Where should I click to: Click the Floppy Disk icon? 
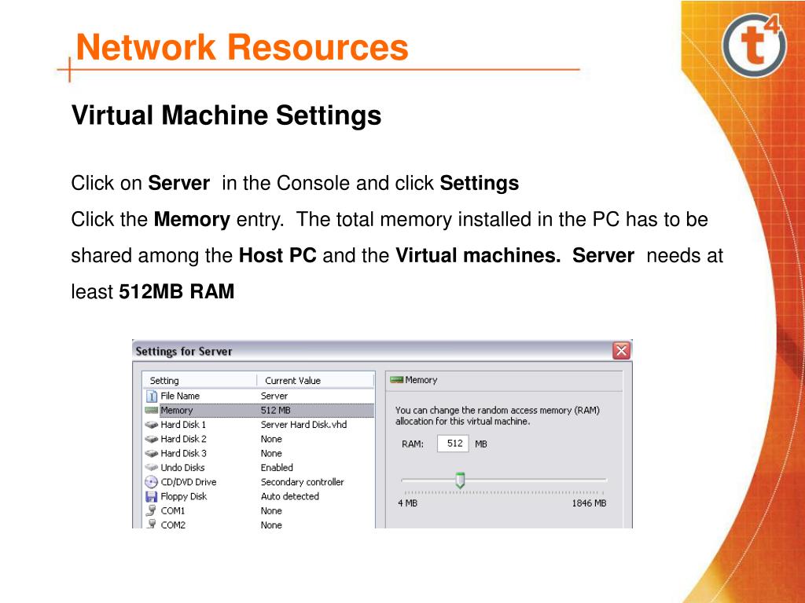[x=152, y=496]
